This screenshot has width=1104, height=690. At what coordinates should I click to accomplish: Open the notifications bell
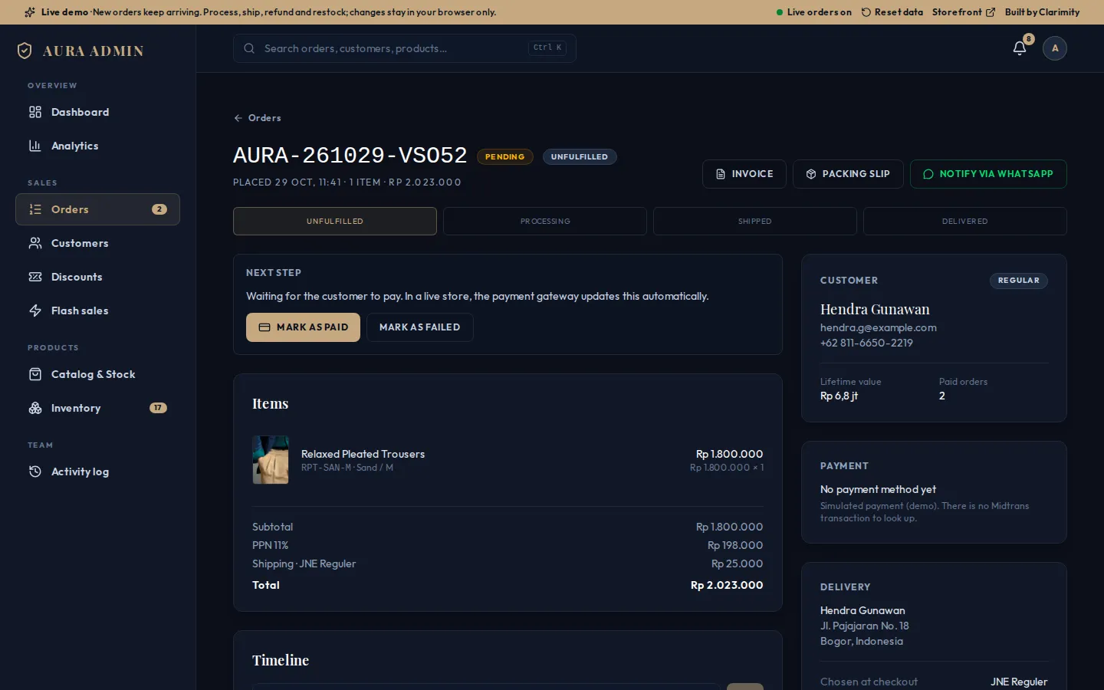pyautogui.click(x=1020, y=48)
